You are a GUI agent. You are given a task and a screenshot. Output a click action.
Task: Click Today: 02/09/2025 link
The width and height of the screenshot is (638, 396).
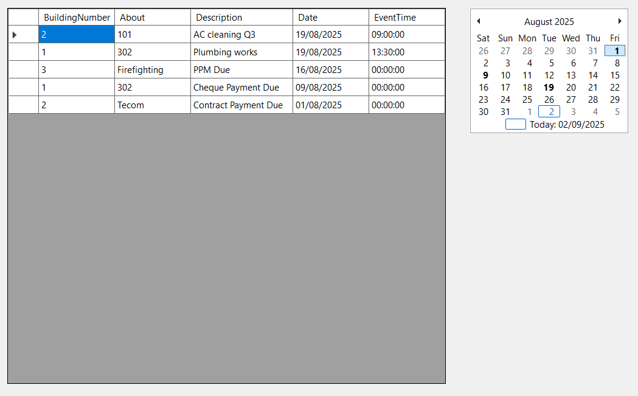(567, 125)
